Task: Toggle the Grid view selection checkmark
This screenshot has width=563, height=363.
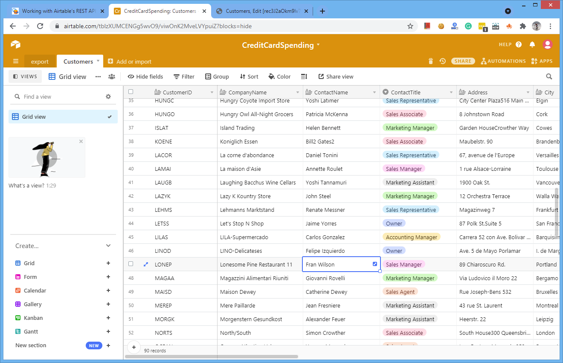Action: pyautogui.click(x=110, y=116)
